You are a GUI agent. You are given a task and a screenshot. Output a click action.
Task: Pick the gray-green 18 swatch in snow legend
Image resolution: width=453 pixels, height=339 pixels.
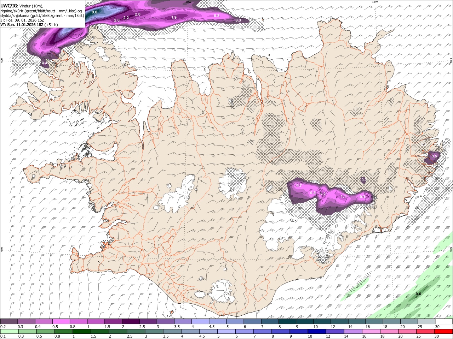tap(391, 321)
